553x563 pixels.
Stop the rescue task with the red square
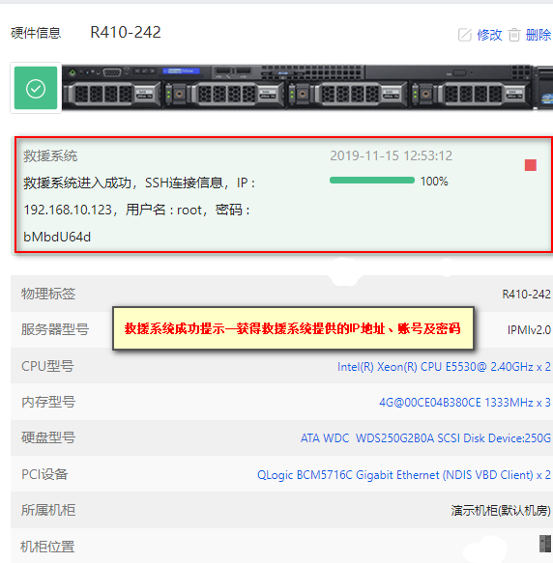531,165
